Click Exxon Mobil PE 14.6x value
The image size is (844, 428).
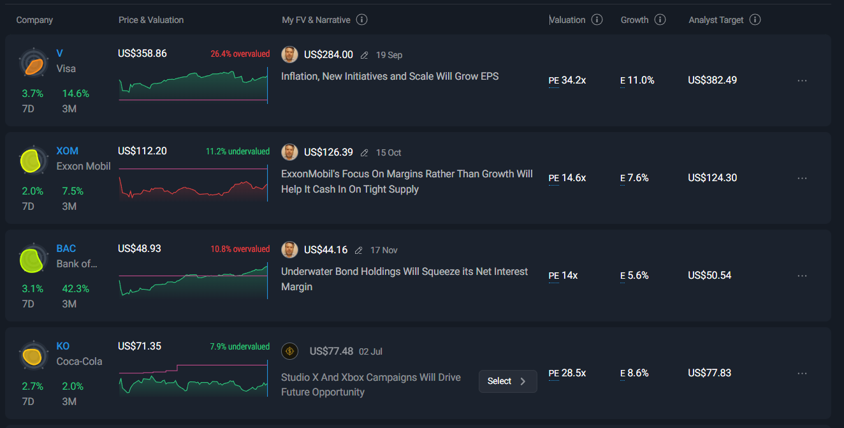pyautogui.click(x=567, y=178)
